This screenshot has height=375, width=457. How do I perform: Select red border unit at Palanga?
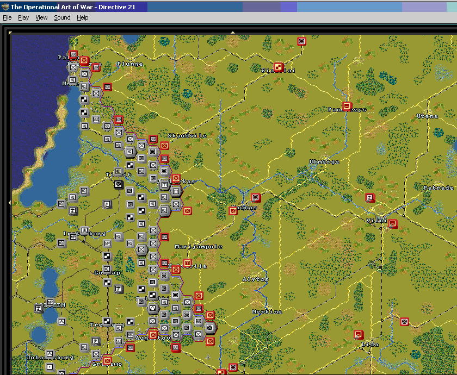pos(73,54)
